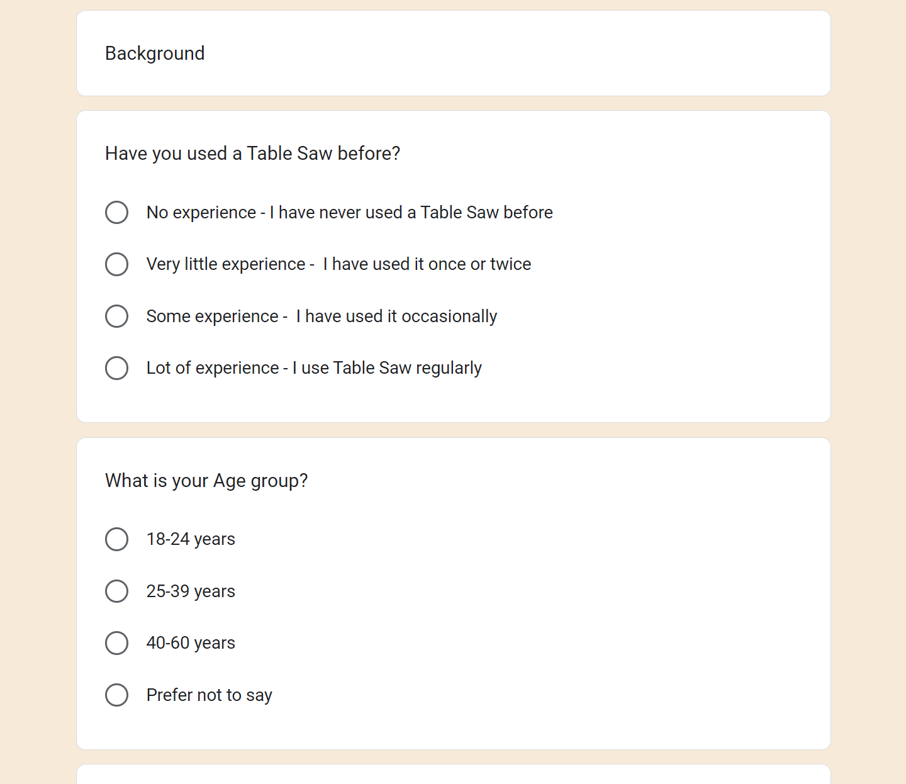Click the "18-24 years" label text
906x784 pixels.
[191, 539]
